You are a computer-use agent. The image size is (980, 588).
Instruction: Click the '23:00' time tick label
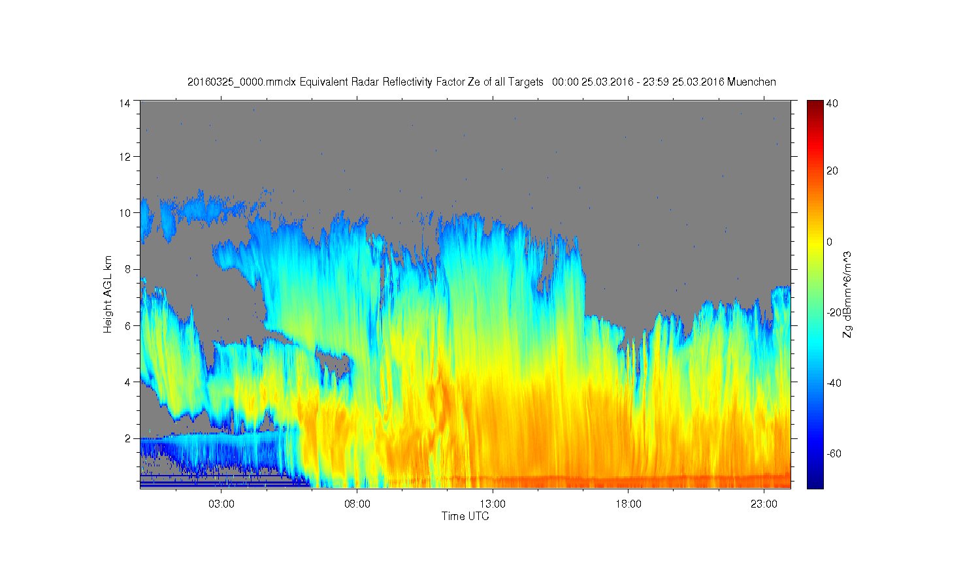click(x=764, y=504)
